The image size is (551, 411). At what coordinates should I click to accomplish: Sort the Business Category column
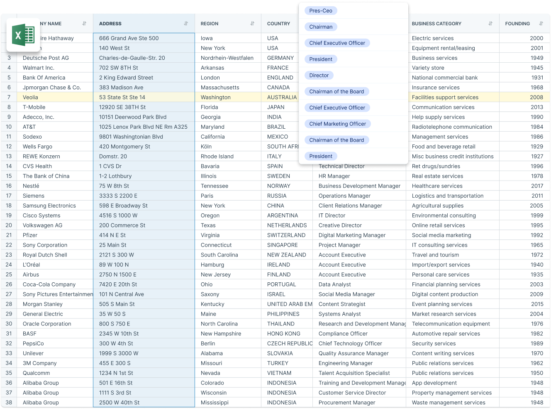(x=490, y=24)
